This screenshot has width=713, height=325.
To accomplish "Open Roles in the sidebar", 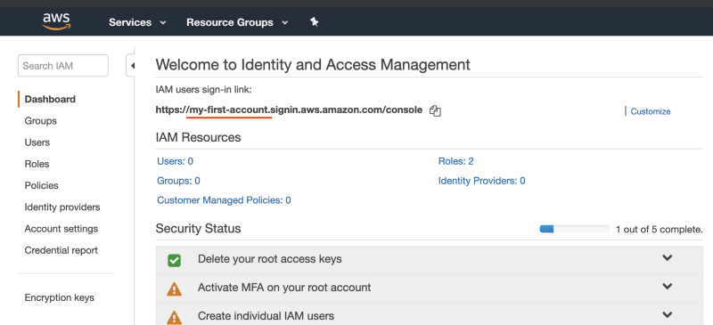I will 37,164.
